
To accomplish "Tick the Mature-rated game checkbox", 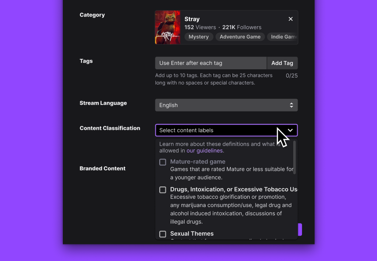I will pos(163,162).
